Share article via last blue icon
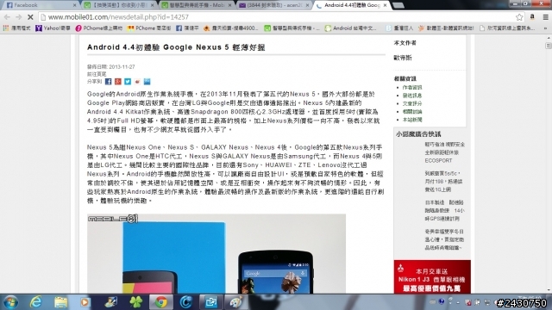552x310 pixels. 147,82
